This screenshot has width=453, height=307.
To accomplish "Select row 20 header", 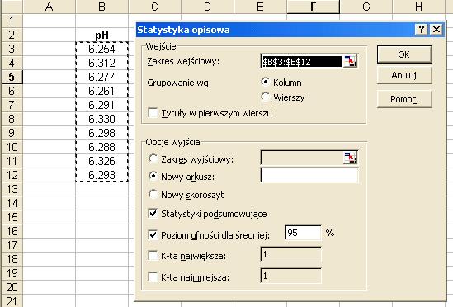I will pos(12,287).
